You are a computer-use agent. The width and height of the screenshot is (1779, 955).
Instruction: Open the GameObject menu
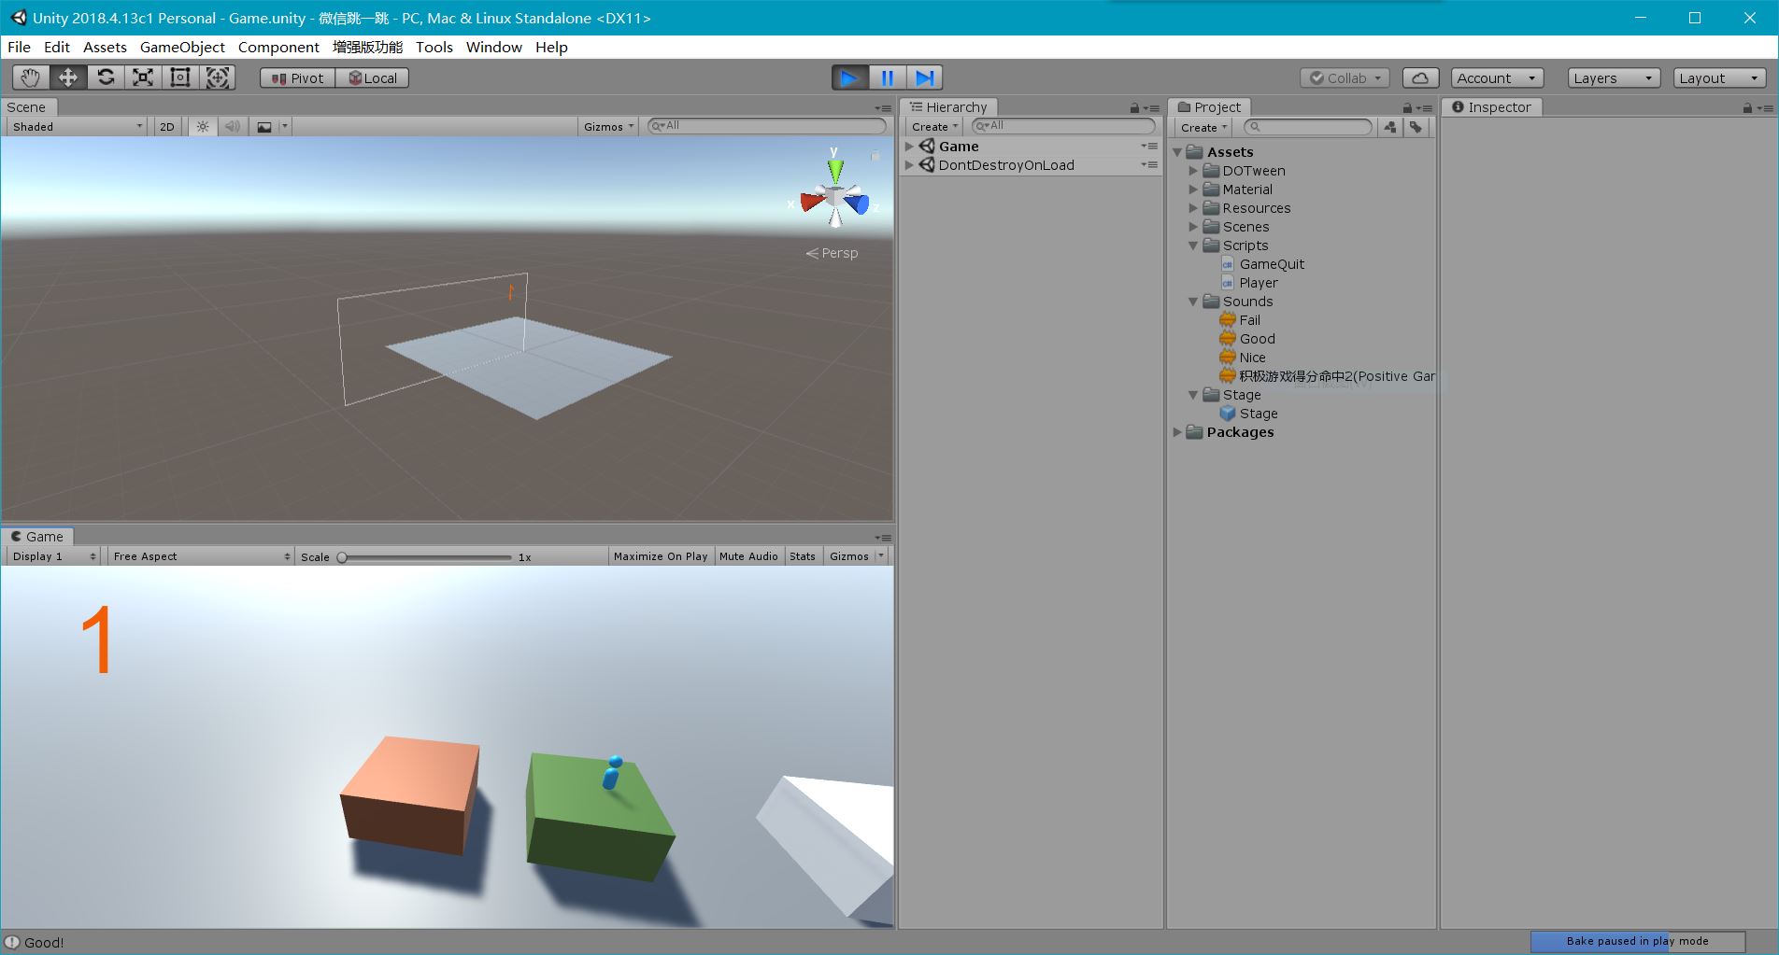(x=182, y=47)
